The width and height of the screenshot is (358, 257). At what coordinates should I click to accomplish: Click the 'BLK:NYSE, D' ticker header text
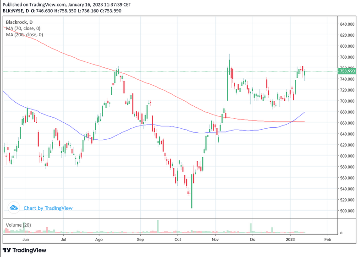click(x=16, y=11)
